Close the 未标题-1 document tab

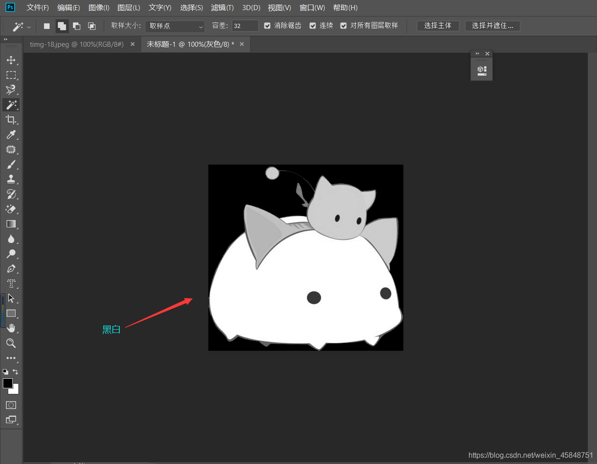(242, 44)
